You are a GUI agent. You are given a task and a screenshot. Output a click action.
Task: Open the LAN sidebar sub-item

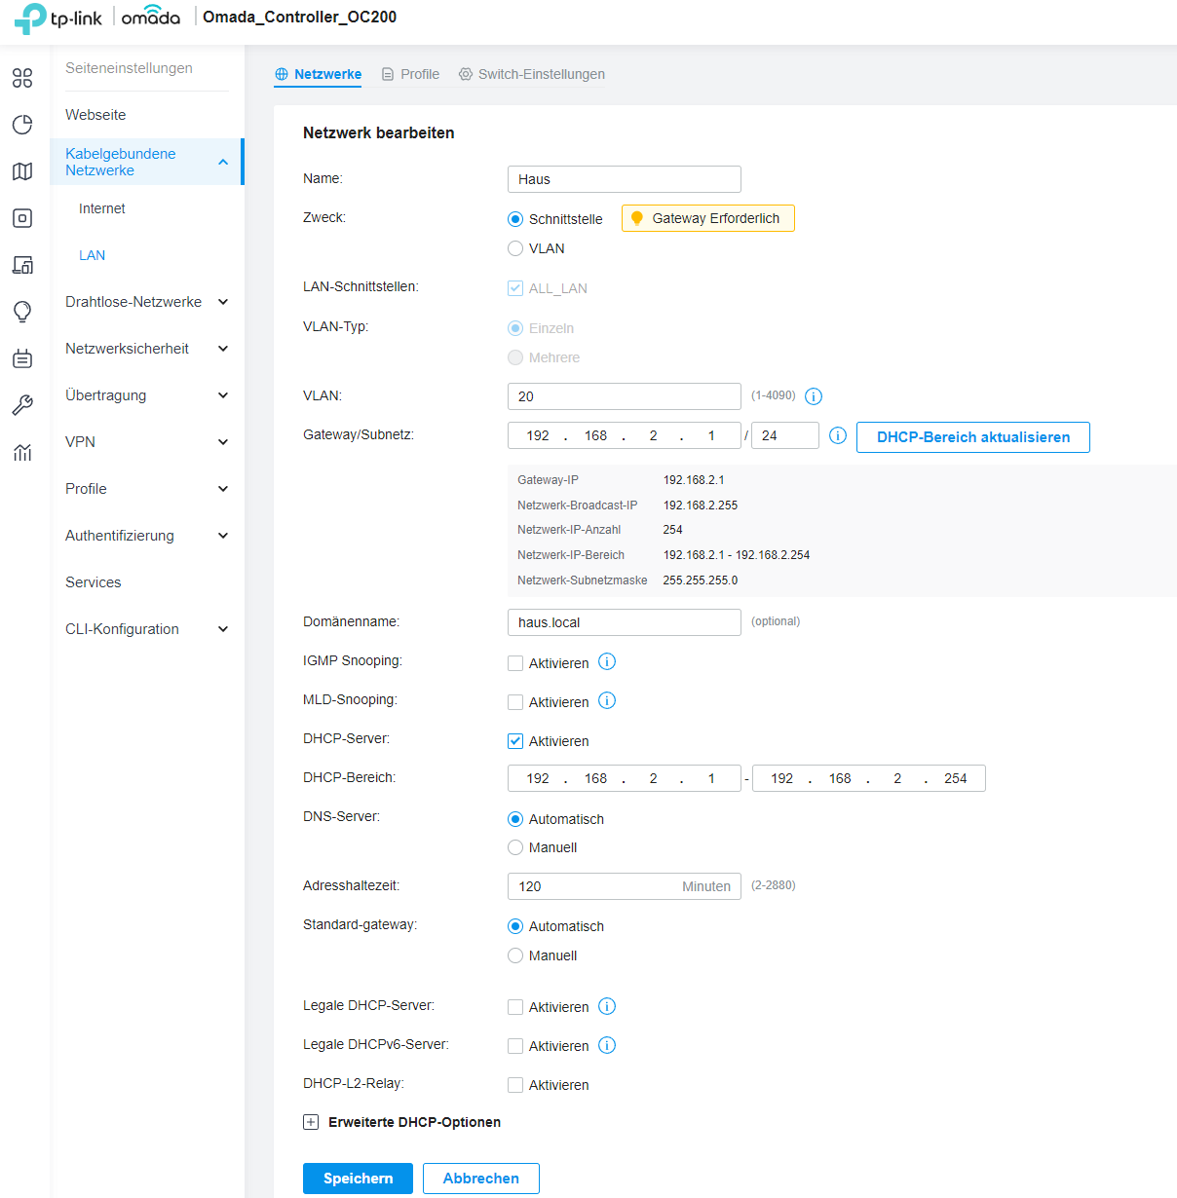[x=93, y=255]
